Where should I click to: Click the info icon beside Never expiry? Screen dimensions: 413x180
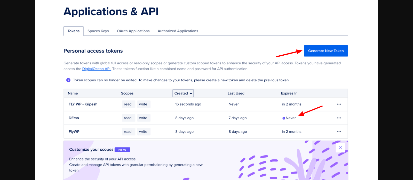(x=284, y=118)
